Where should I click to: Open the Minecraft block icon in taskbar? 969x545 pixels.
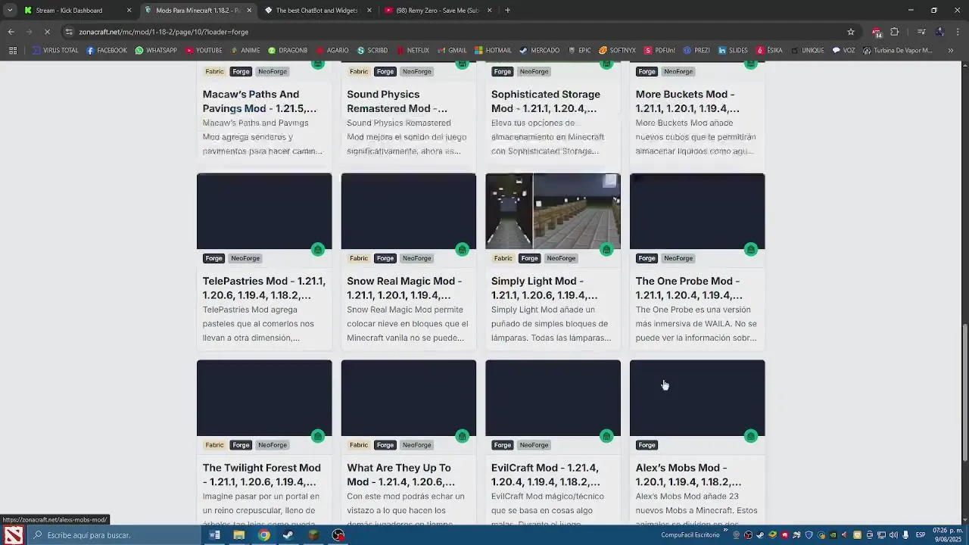[x=313, y=535]
